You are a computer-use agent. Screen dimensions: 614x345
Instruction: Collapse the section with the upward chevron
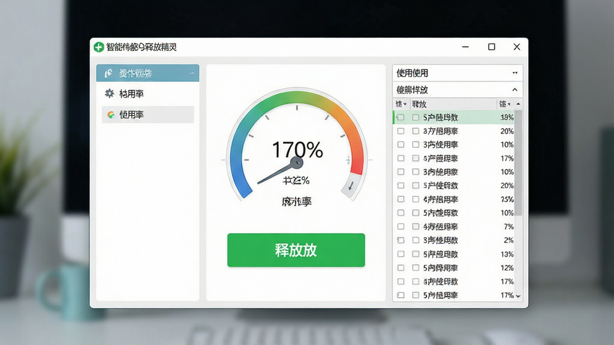[514, 90]
